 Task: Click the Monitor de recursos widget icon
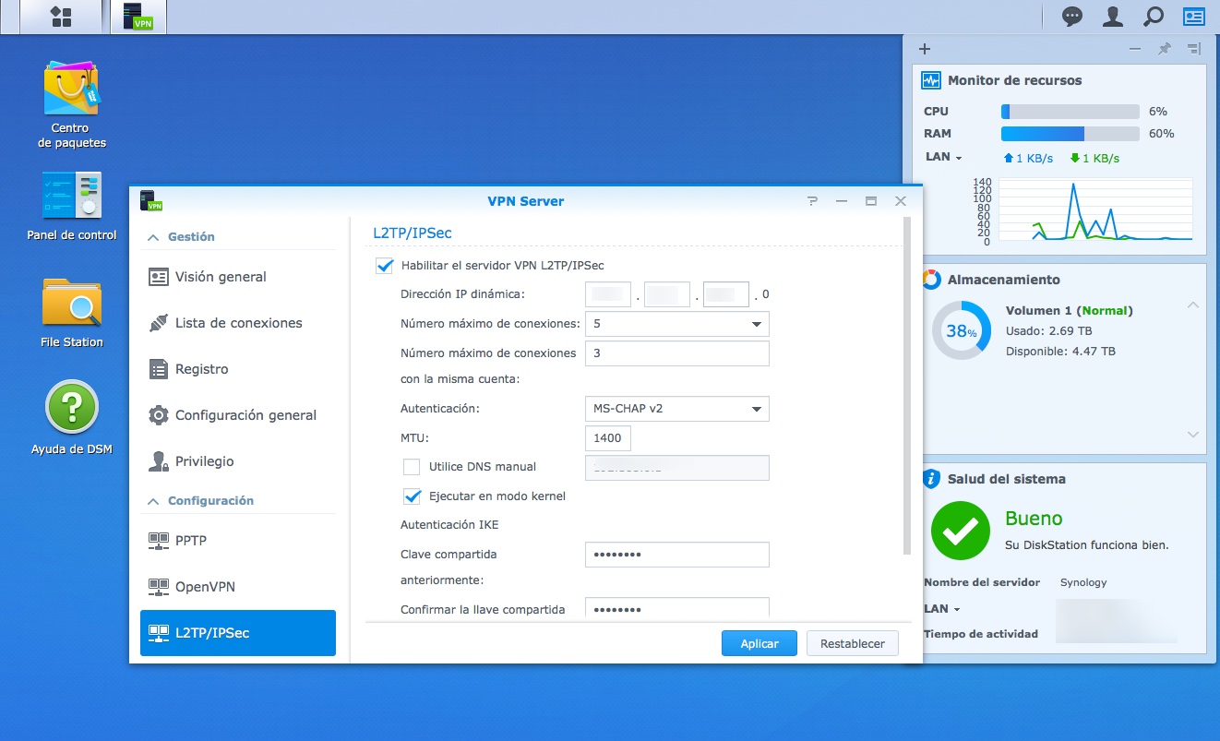click(x=931, y=80)
